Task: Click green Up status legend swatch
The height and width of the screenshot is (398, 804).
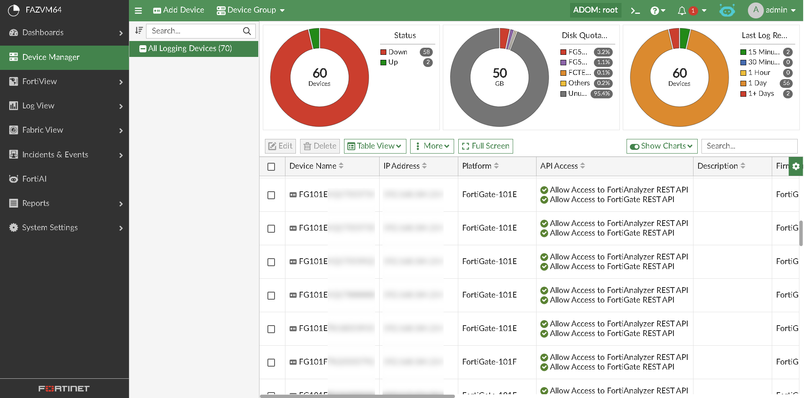Action: [383, 62]
